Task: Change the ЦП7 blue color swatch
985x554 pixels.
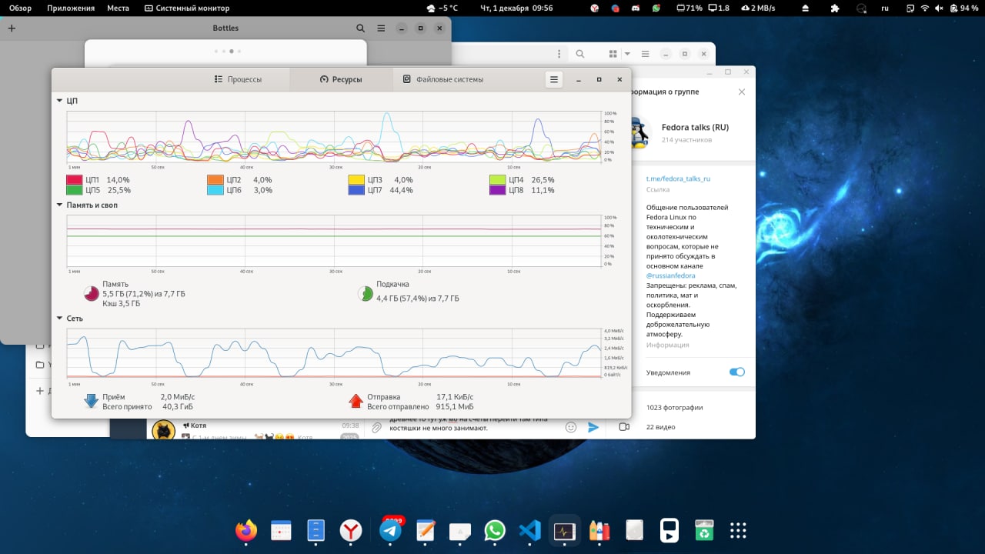Action: 356,190
